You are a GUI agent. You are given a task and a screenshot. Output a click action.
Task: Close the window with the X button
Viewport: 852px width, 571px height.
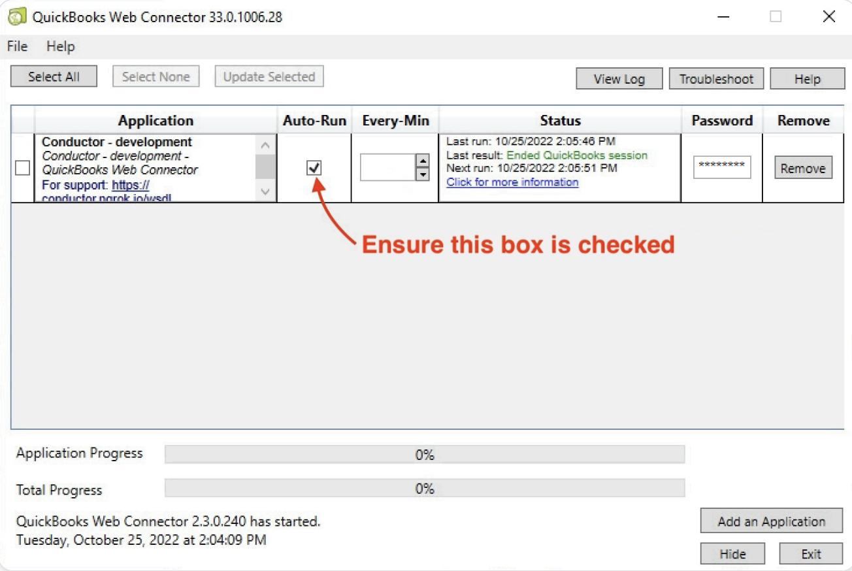[x=828, y=17]
